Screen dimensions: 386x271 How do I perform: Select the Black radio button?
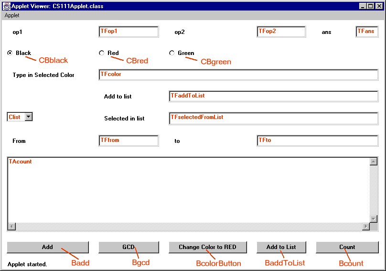point(10,53)
